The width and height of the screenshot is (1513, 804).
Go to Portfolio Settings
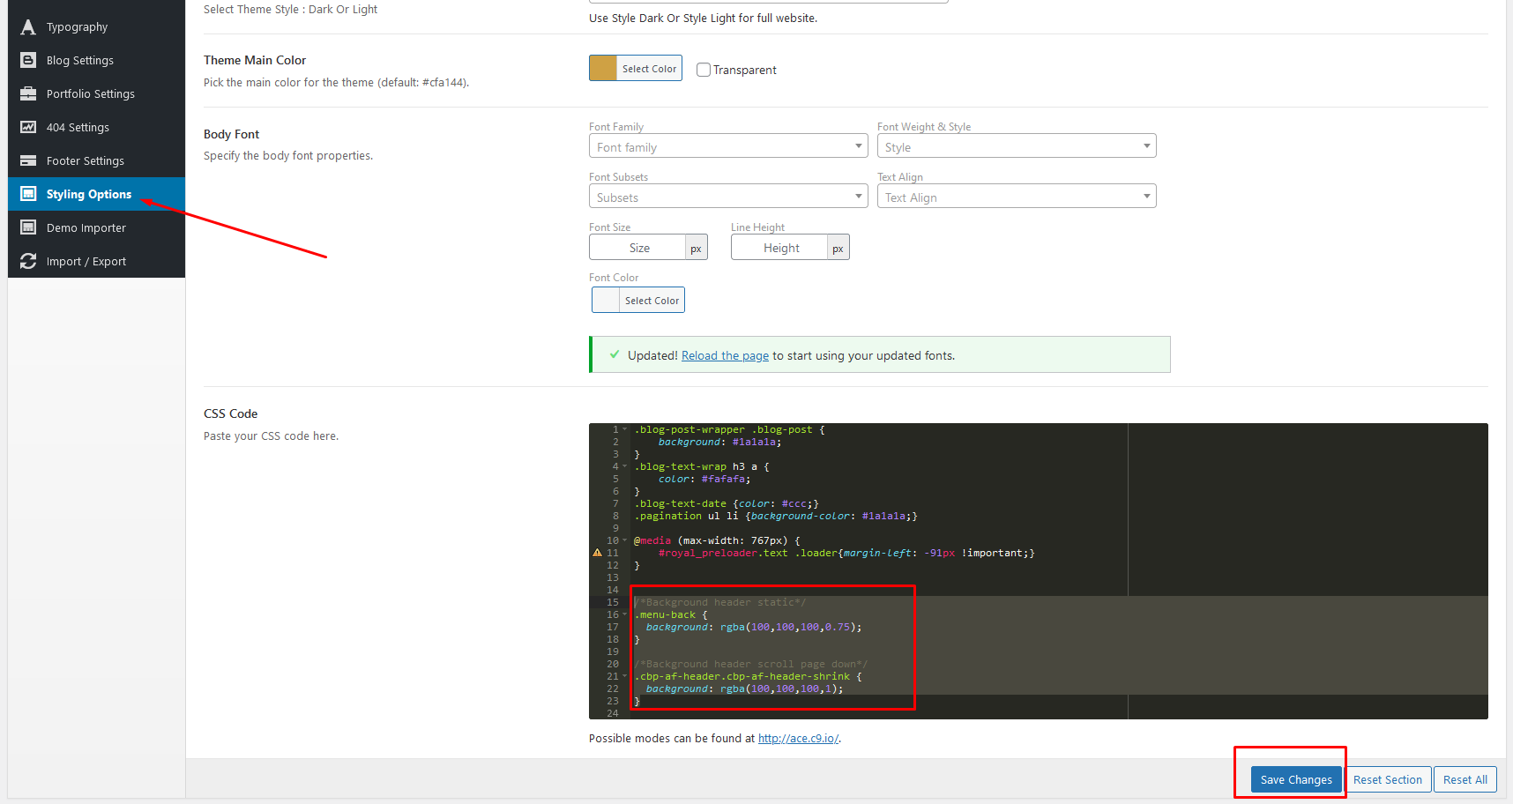coord(96,94)
